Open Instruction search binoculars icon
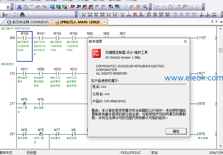The width and height of the screenshot is (223, 155). tap(58, 7)
